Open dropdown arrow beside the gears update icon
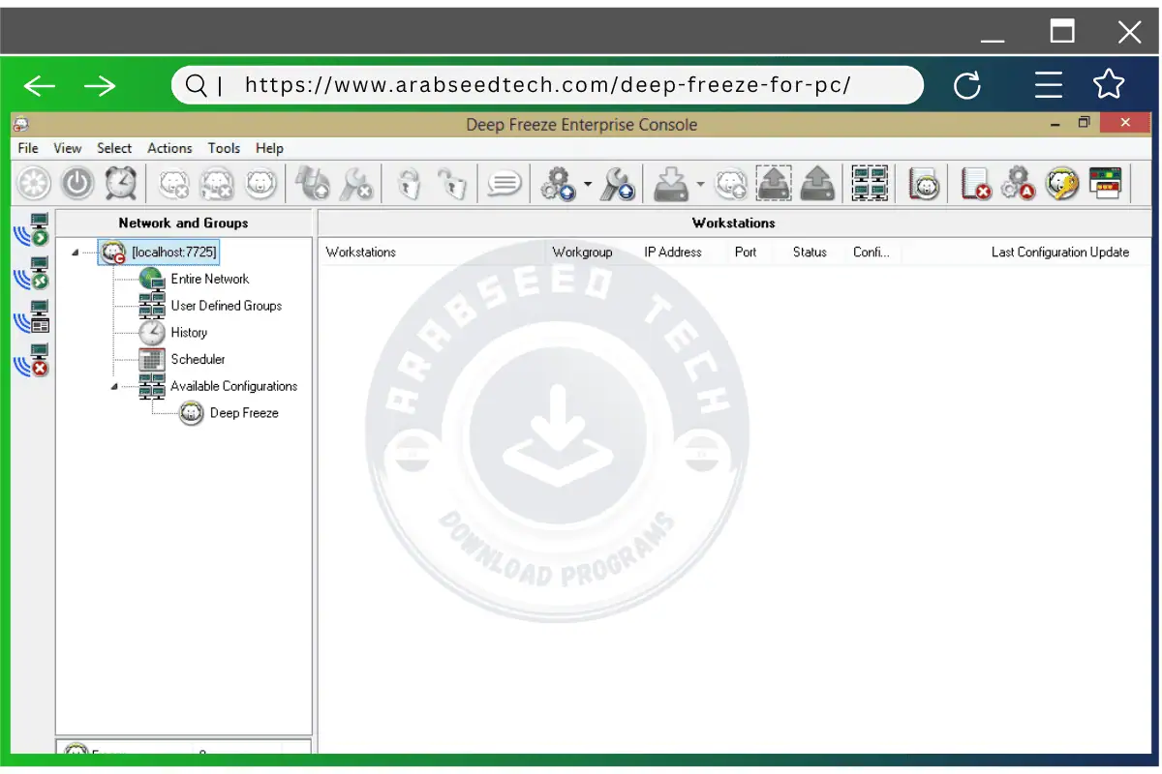The width and height of the screenshot is (1162, 774). pos(587,184)
